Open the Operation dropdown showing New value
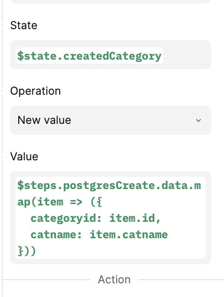This screenshot has width=224, height=297. 111,120
